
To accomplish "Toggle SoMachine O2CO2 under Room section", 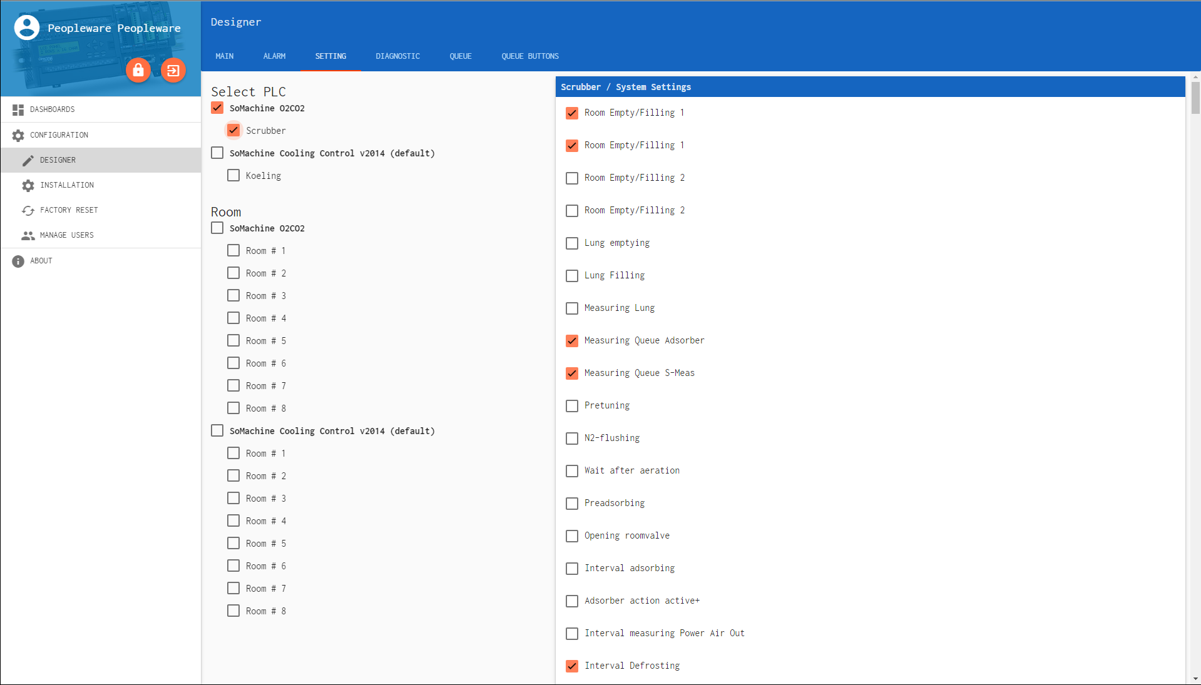I will 217,228.
